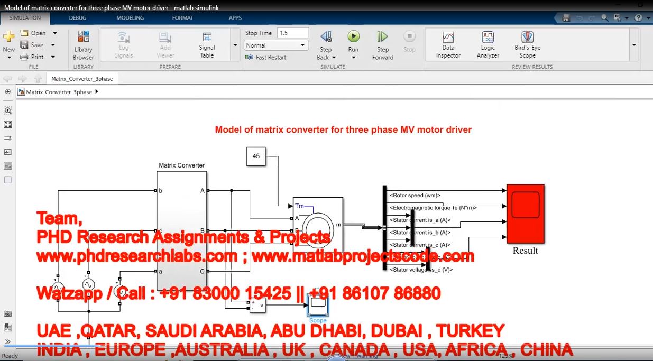Click the fit to view icon on palette

[x=7, y=124]
